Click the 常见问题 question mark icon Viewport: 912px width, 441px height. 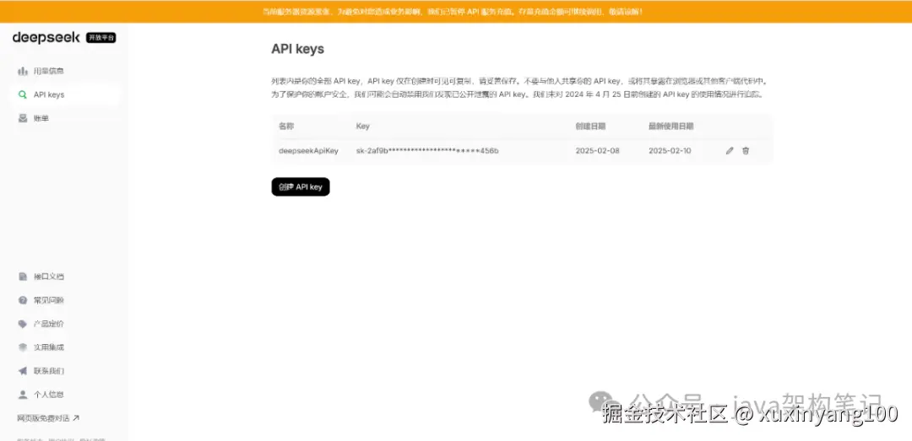(23, 300)
